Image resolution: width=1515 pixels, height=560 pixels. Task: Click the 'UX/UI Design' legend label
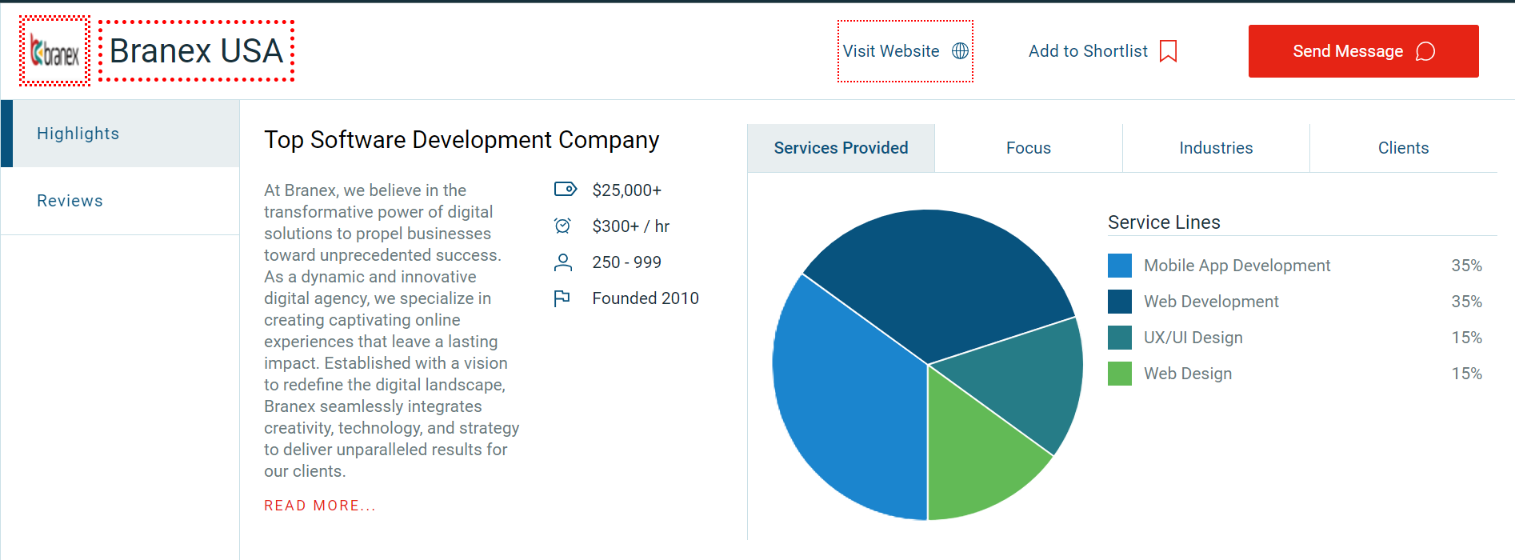[1193, 338]
